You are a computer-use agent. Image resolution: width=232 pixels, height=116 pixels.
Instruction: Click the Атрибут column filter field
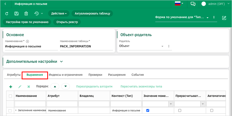[x=62, y=104]
